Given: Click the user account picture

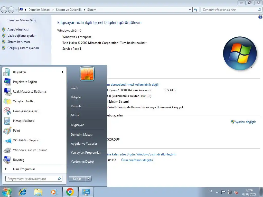Looking at the screenshot, I should 87,74.
